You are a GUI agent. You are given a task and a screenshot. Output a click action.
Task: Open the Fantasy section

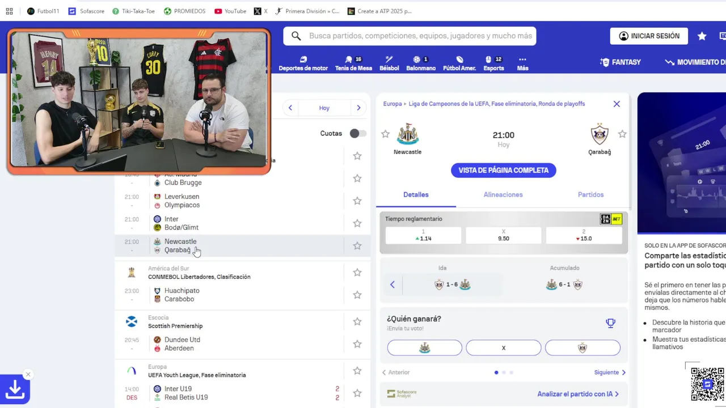tap(621, 62)
